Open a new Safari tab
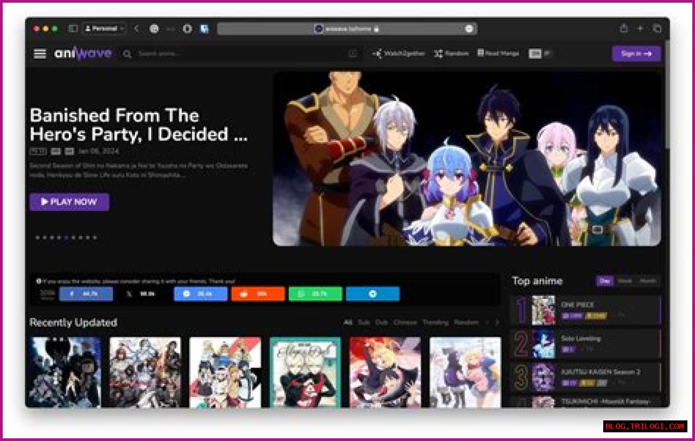 (640, 28)
